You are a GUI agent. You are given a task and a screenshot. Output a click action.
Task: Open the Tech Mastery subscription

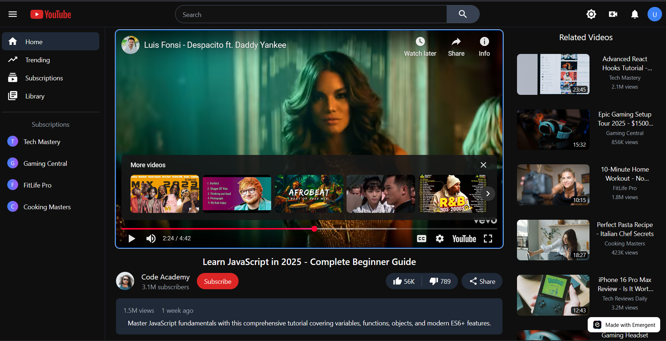(50, 142)
